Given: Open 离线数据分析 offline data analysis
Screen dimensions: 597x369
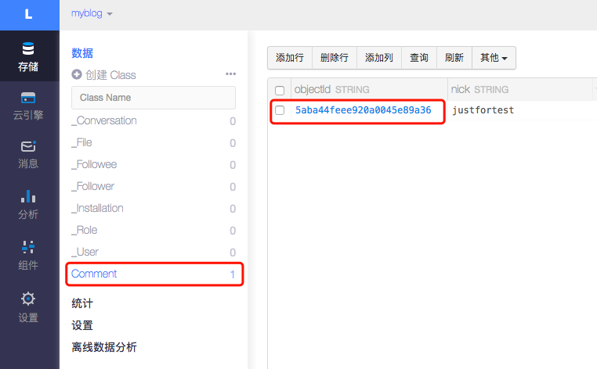Looking at the screenshot, I should (104, 347).
